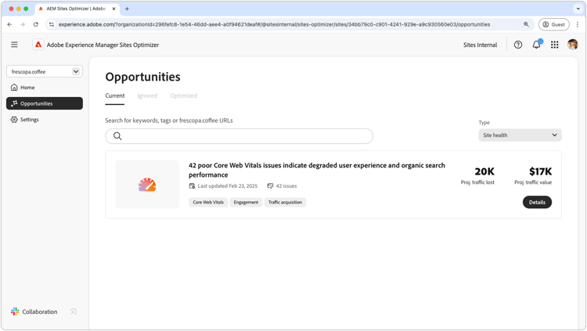Click the 42 issues text

[x=286, y=185]
